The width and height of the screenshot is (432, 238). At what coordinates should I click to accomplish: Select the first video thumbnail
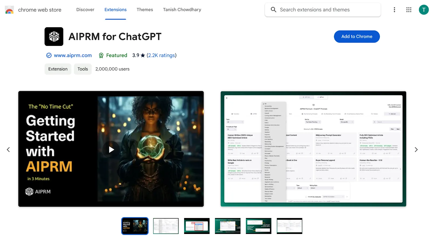coord(135,226)
